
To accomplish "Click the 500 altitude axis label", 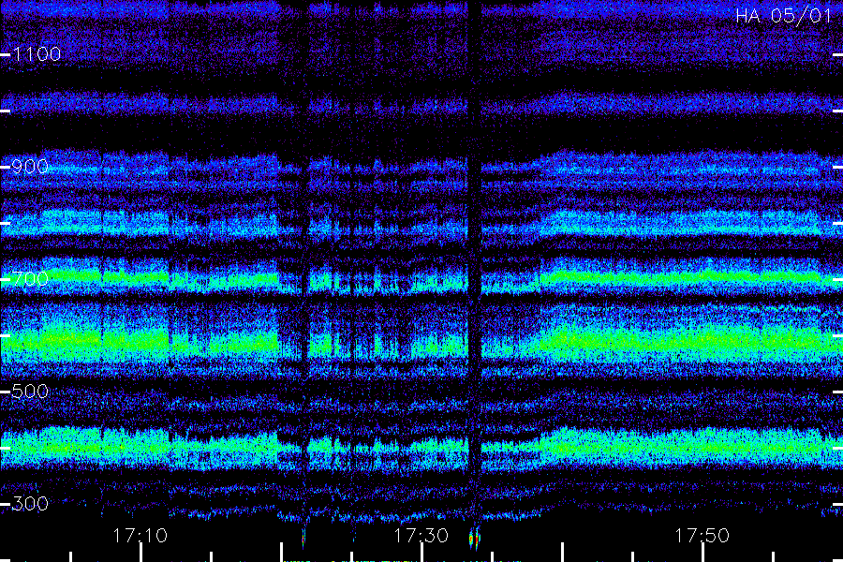I will (x=30, y=392).
